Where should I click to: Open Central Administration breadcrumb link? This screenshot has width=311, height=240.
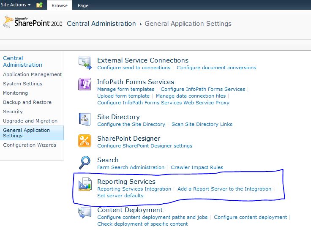(x=101, y=24)
